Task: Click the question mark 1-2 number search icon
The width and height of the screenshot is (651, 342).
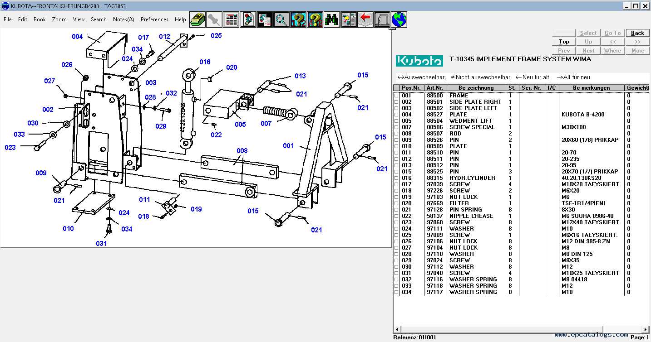Action: point(298,19)
